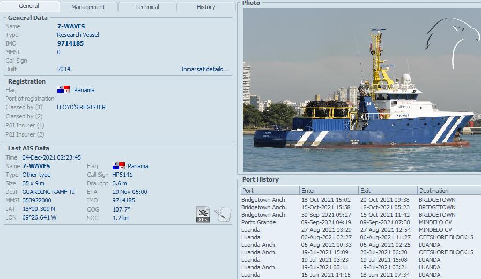Viewport: 481px width, 279px height.
Task: Select Luanda Anch. row entered 19-Jul-2021 00:11
Action: click(361, 267)
